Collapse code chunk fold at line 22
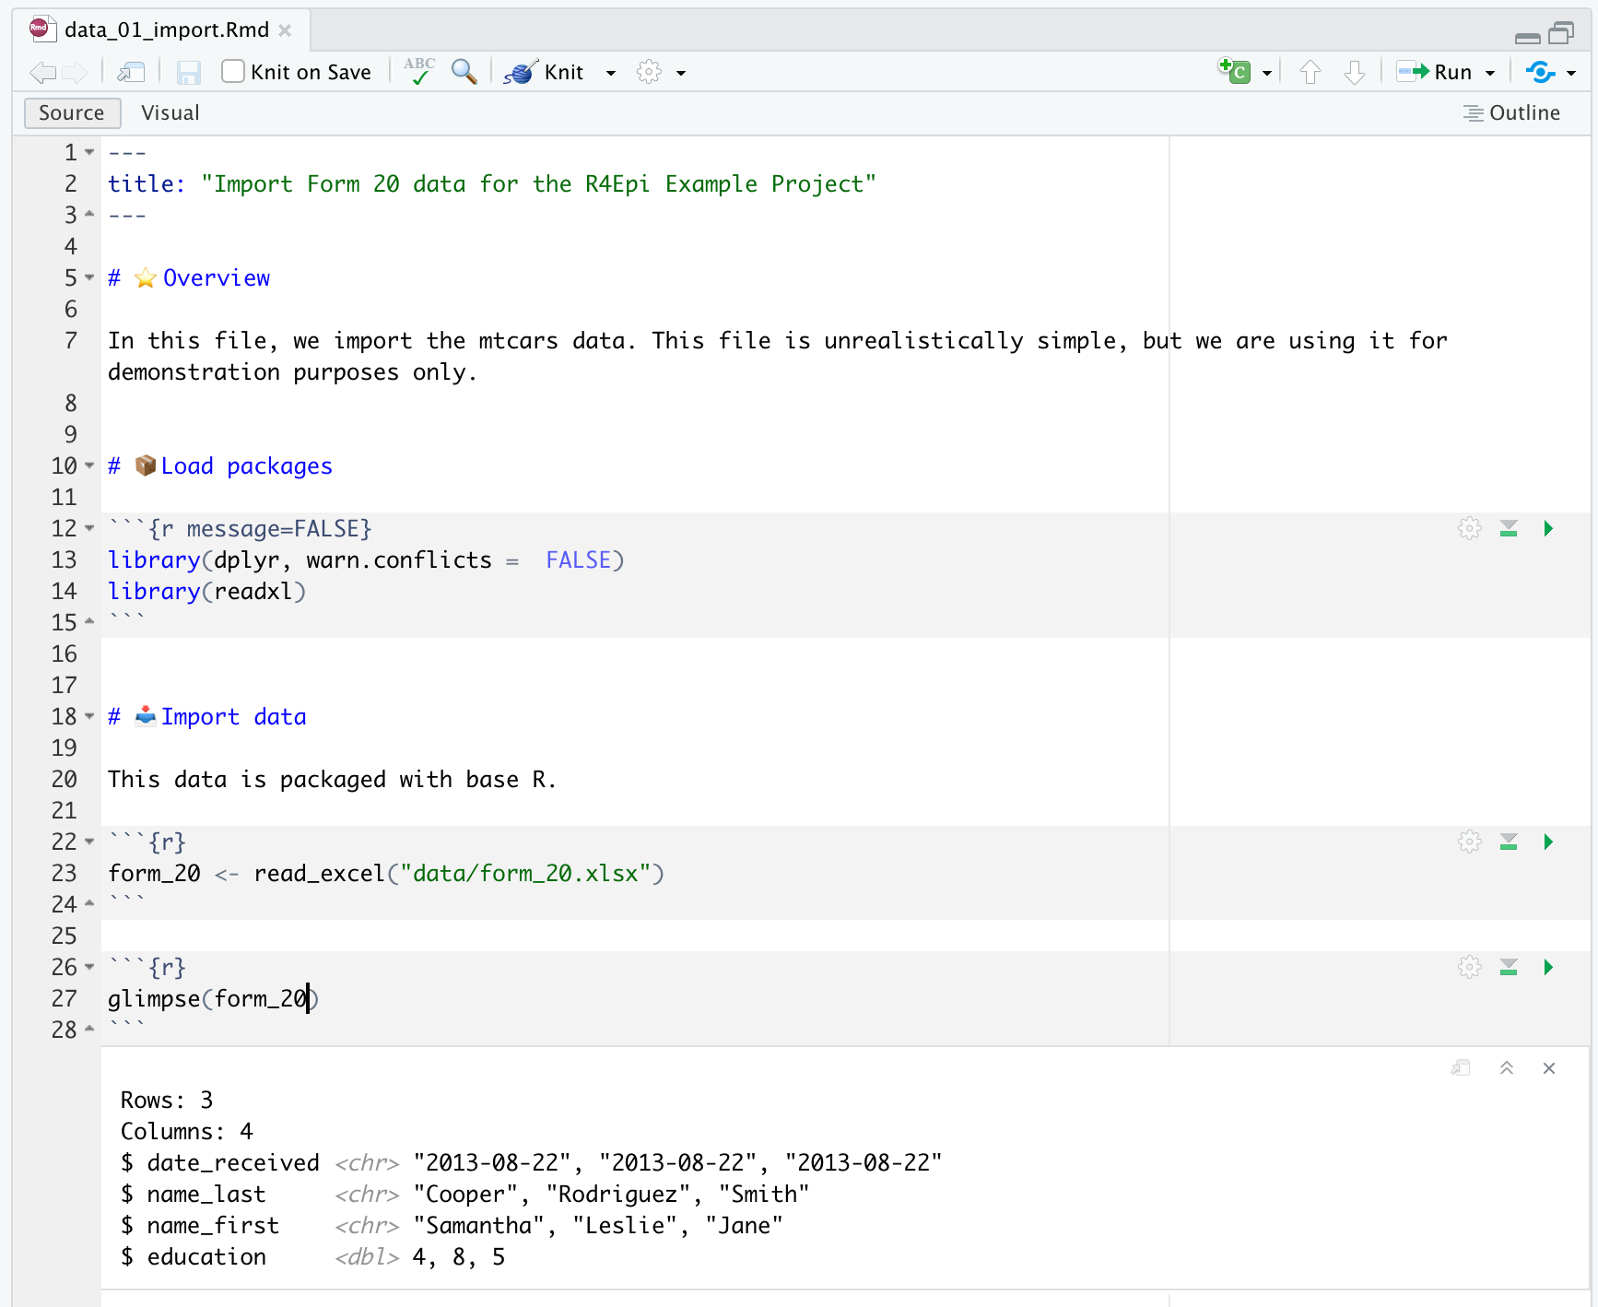This screenshot has width=1598, height=1307. (89, 842)
